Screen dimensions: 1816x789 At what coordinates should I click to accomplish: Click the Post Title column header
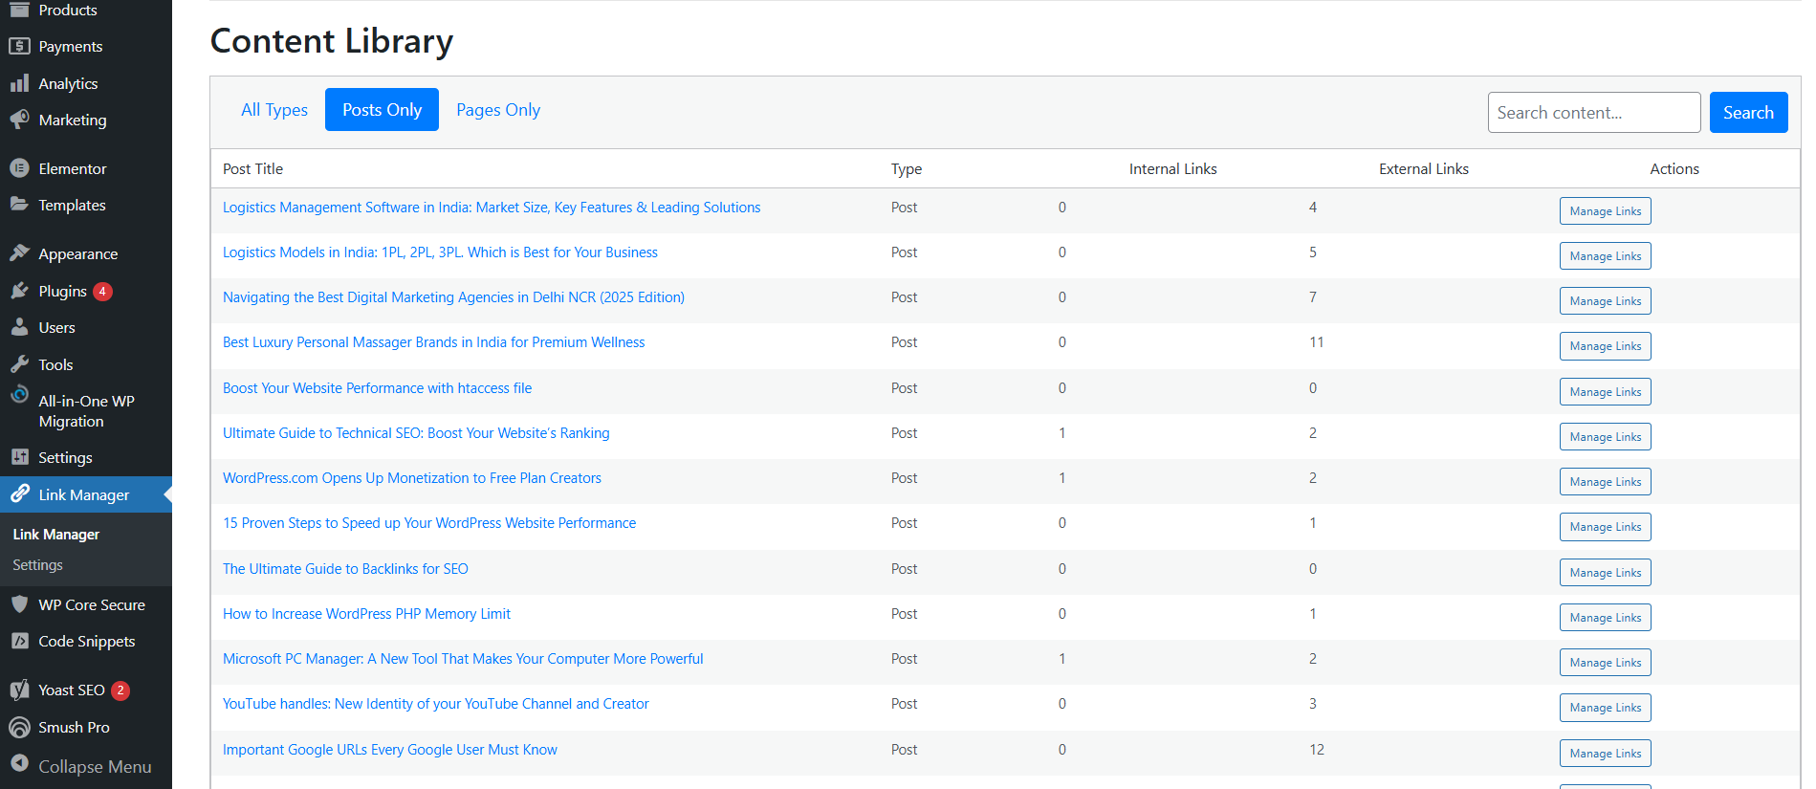coord(252,169)
